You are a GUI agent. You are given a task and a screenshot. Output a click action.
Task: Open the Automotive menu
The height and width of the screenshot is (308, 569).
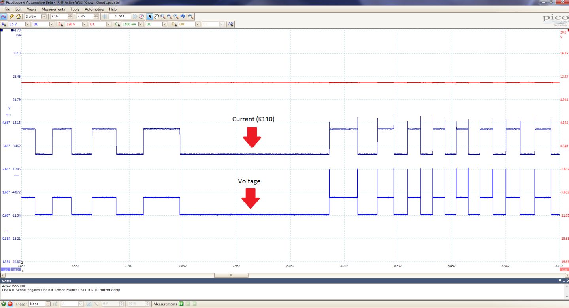pyautogui.click(x=94, y=9)
